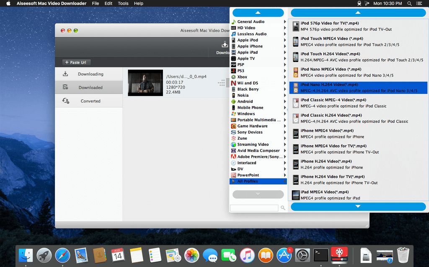The width and height of the screenshot is (429, 267).
Task: Open Spotlight search in the menu bar
Action: coord(409,3)
